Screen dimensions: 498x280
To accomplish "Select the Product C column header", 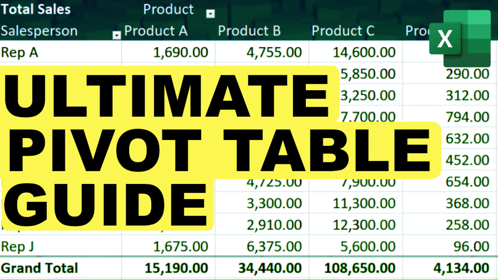I will click(x=342, y=31).
